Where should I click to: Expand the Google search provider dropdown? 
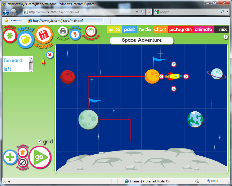[x=227, y=12]
